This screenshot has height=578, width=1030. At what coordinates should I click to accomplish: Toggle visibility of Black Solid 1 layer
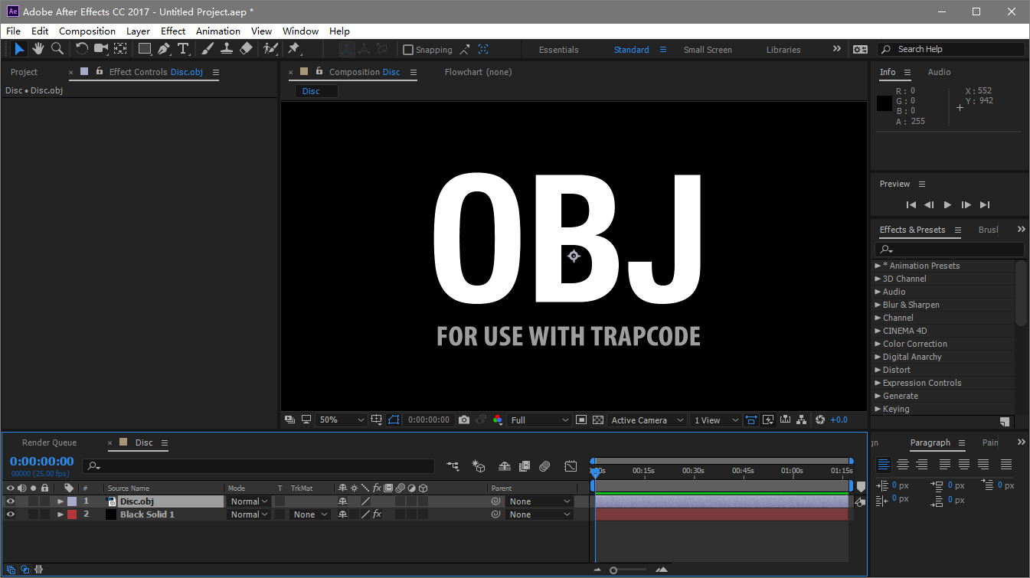pos(11,514)
